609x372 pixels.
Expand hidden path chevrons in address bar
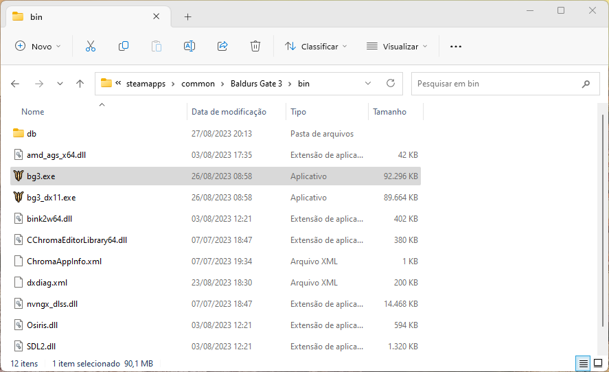118,83
